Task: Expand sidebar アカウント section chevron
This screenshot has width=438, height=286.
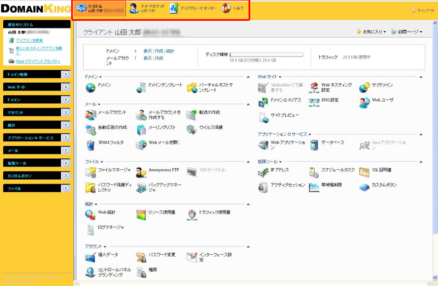Action: coord(66,112)
